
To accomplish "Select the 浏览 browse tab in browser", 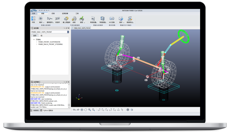I will click(35, 36).
